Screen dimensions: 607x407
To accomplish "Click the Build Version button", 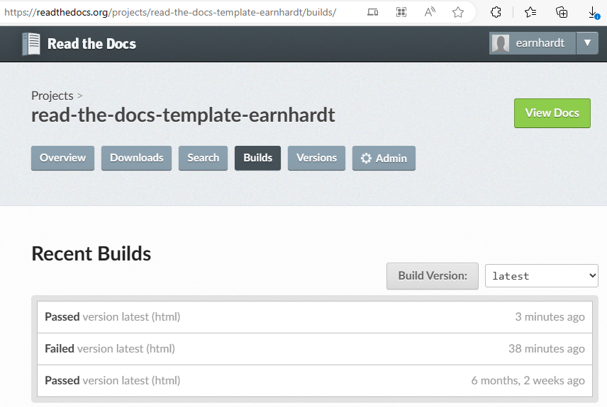I will (433, 275).
